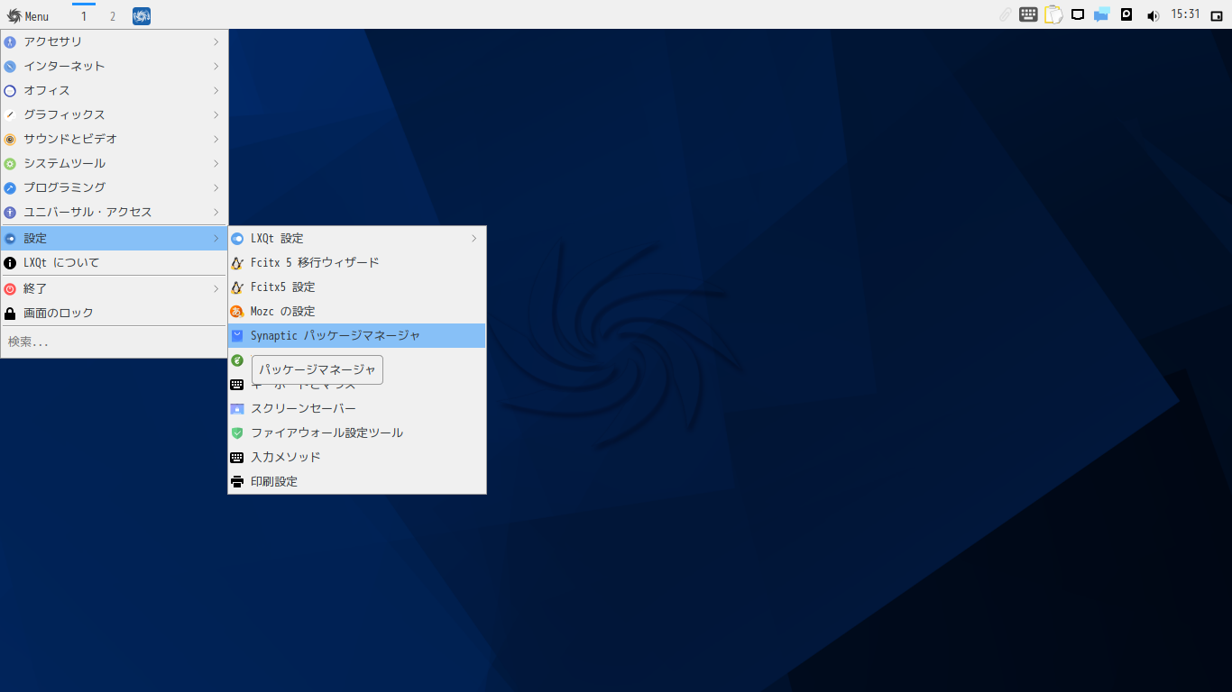This screenshot has width=1232, height=692.
Task: Launch Synaptic パッケージマネージャ
Action: tap(357, 335)
